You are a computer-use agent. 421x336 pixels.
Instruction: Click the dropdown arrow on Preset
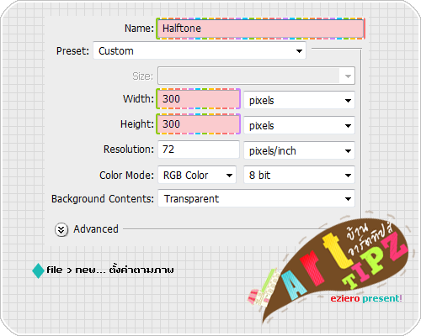click(299, 51)
